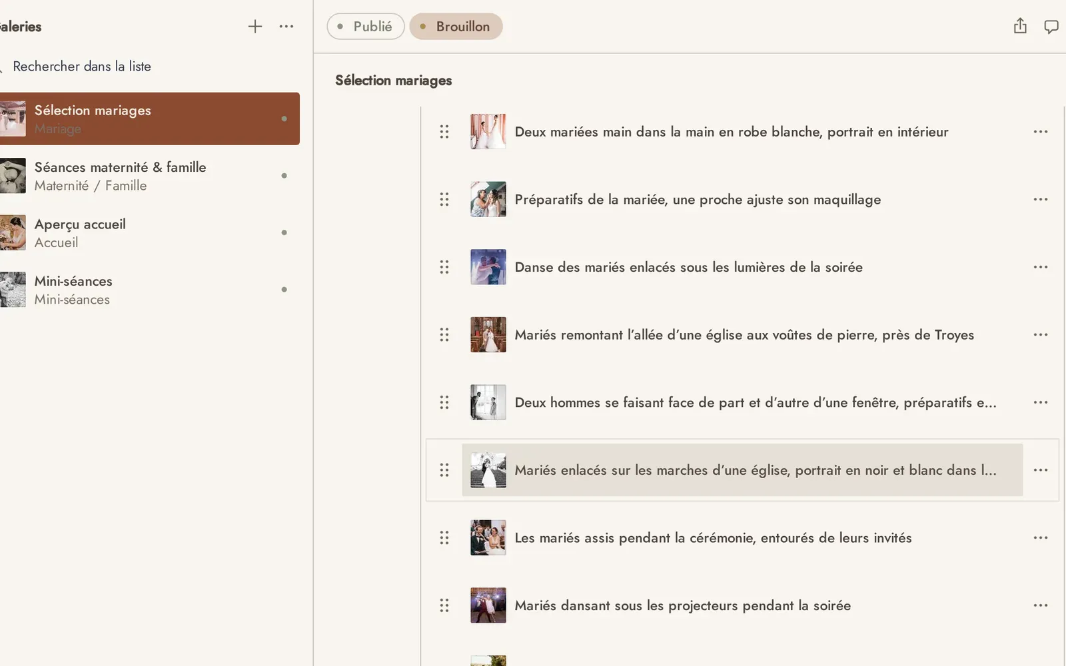This screenshot has width=1066, height=666.
Task: Click status dot of Mini-séances gallery
Action: (x=284, y=290)
